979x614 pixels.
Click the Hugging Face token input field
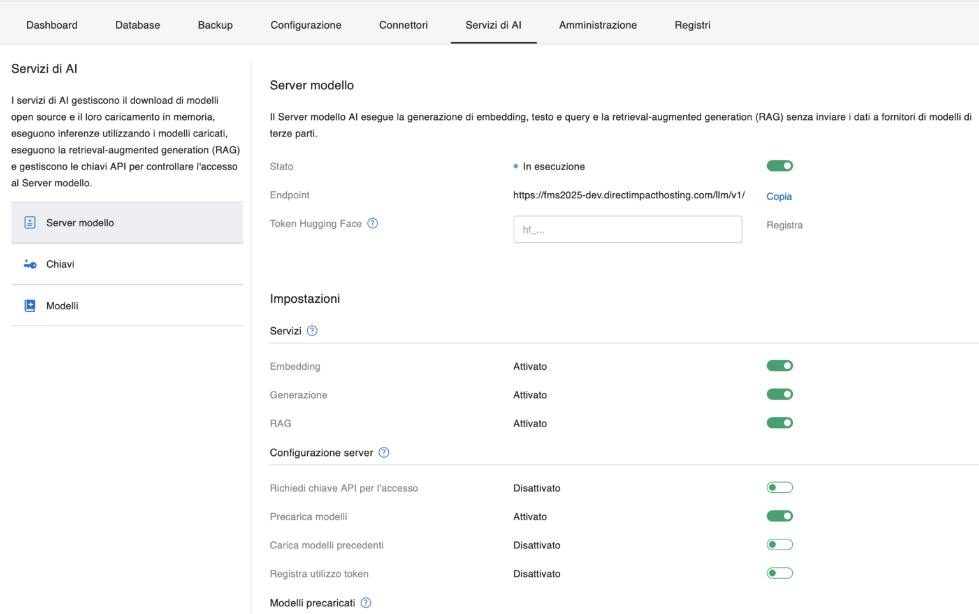627,229
